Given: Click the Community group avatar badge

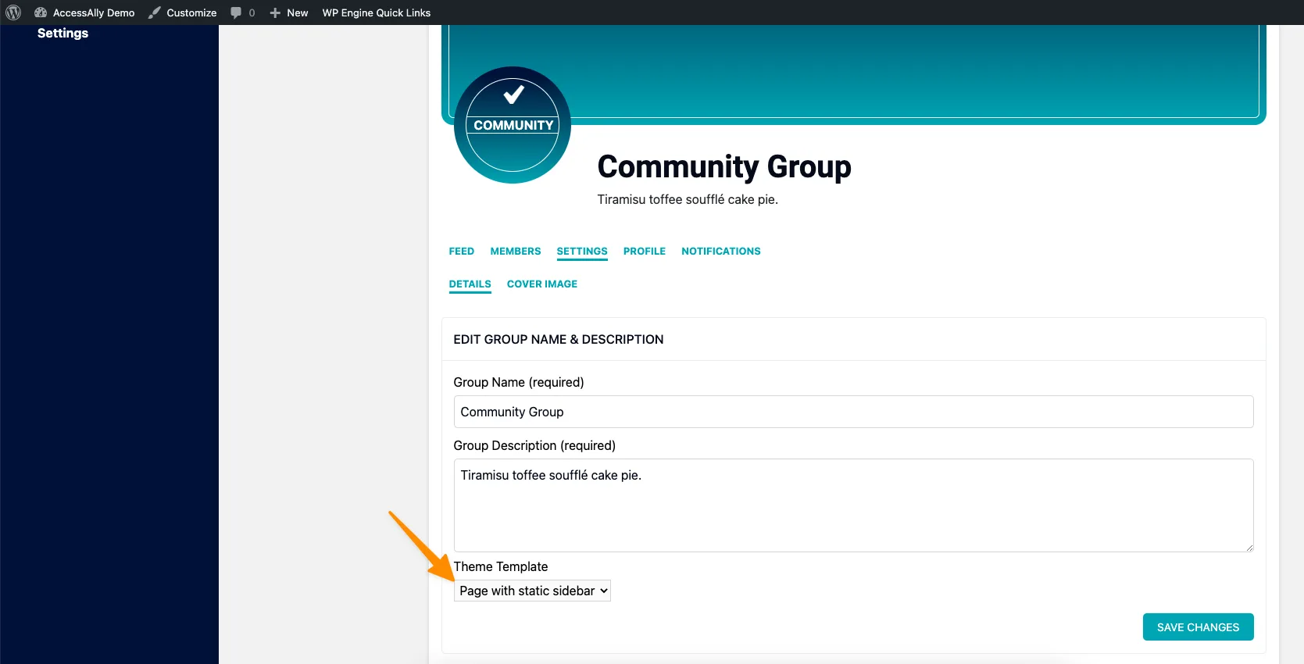Looking at the screenshot, I should pos(513,125).
